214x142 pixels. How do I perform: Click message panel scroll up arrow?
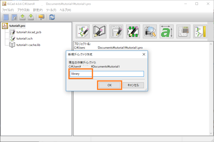click(211, 44)
